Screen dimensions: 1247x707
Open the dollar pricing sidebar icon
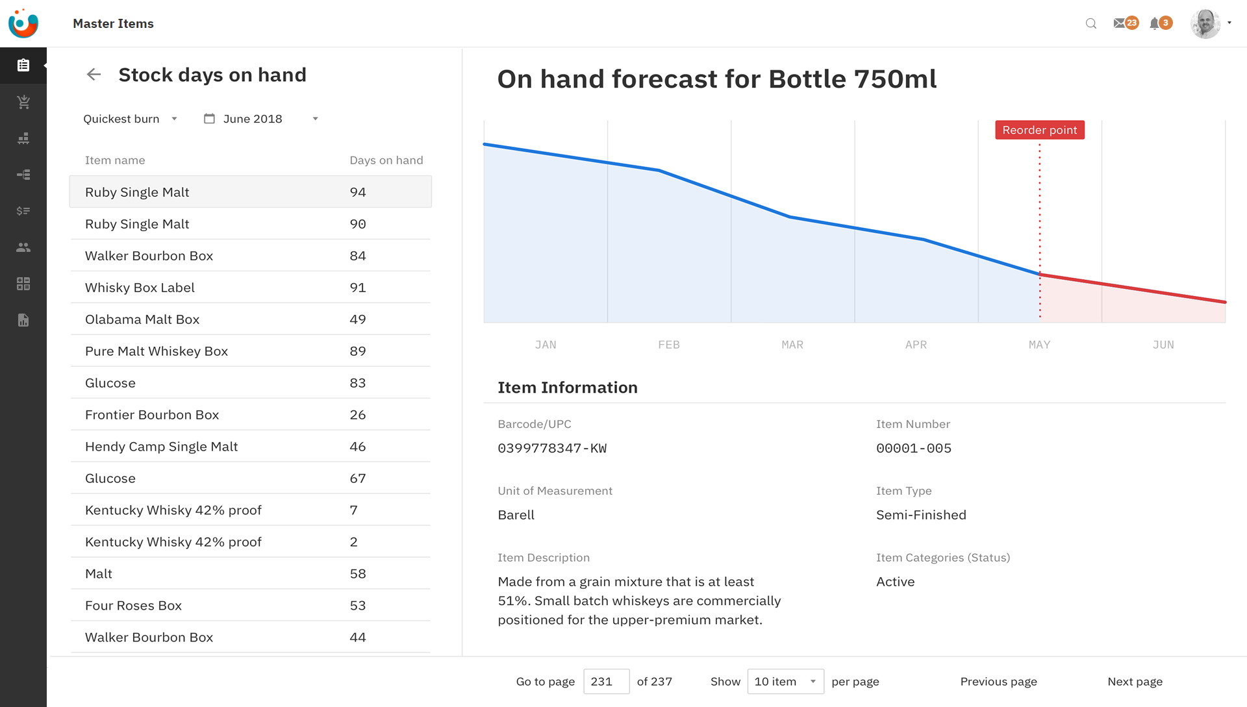[23, 211]
